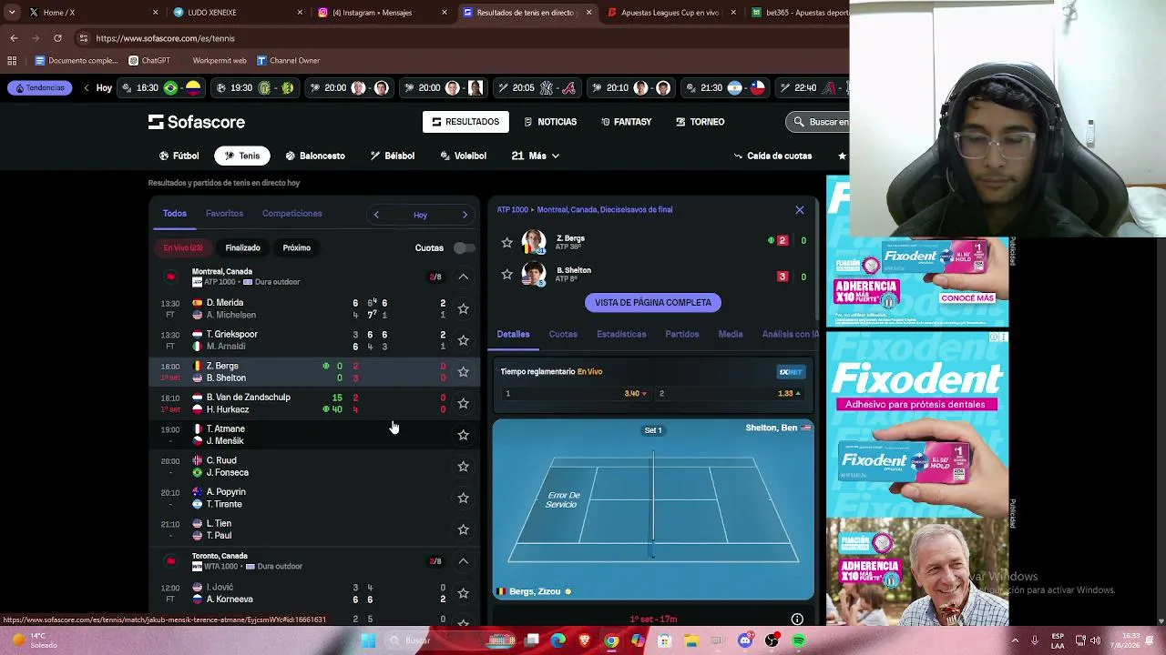Star the Atmane vs Menšík match

[x=463, y=435]
